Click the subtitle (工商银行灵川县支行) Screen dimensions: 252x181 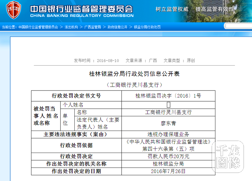click(135, 85)
